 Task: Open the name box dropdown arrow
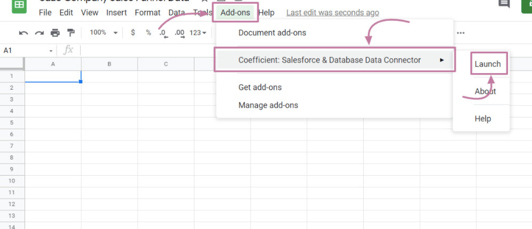coord(51,51)
